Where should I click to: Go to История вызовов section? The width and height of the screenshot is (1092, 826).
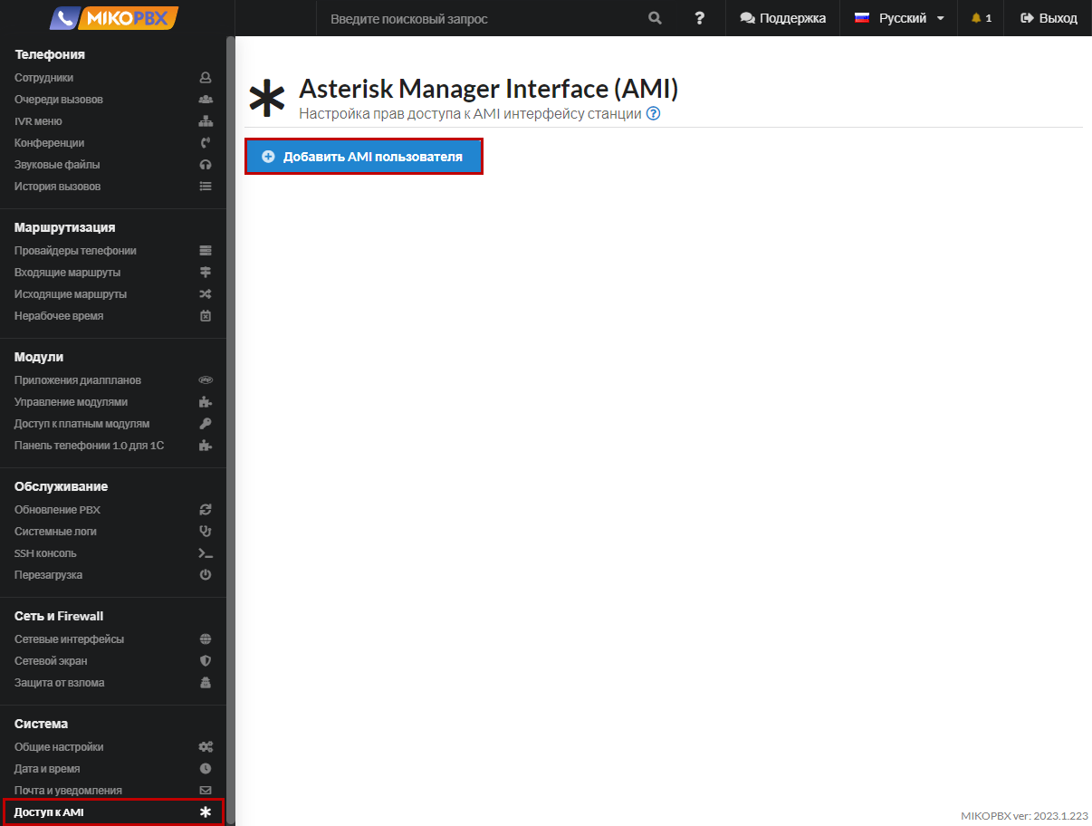57,187
